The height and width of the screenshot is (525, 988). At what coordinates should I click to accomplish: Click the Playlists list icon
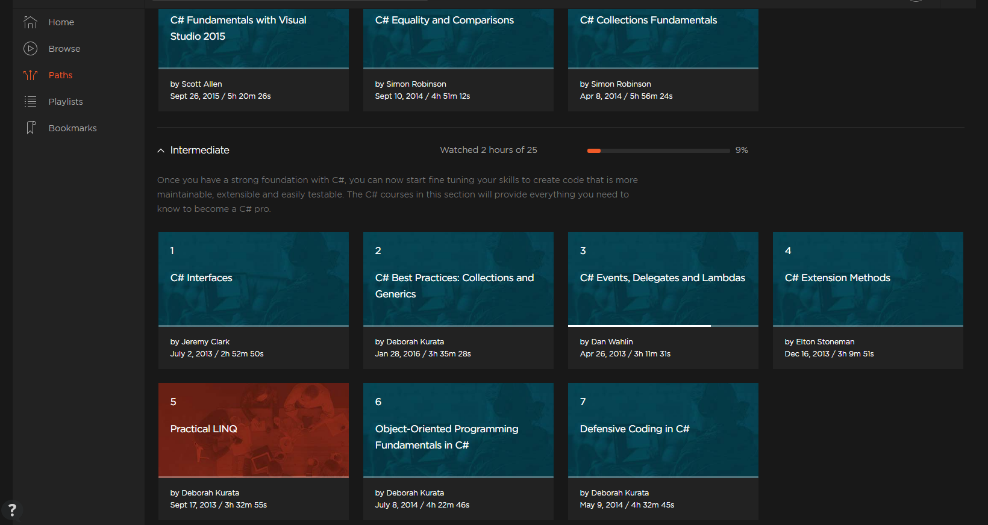[x=30, y=102]
